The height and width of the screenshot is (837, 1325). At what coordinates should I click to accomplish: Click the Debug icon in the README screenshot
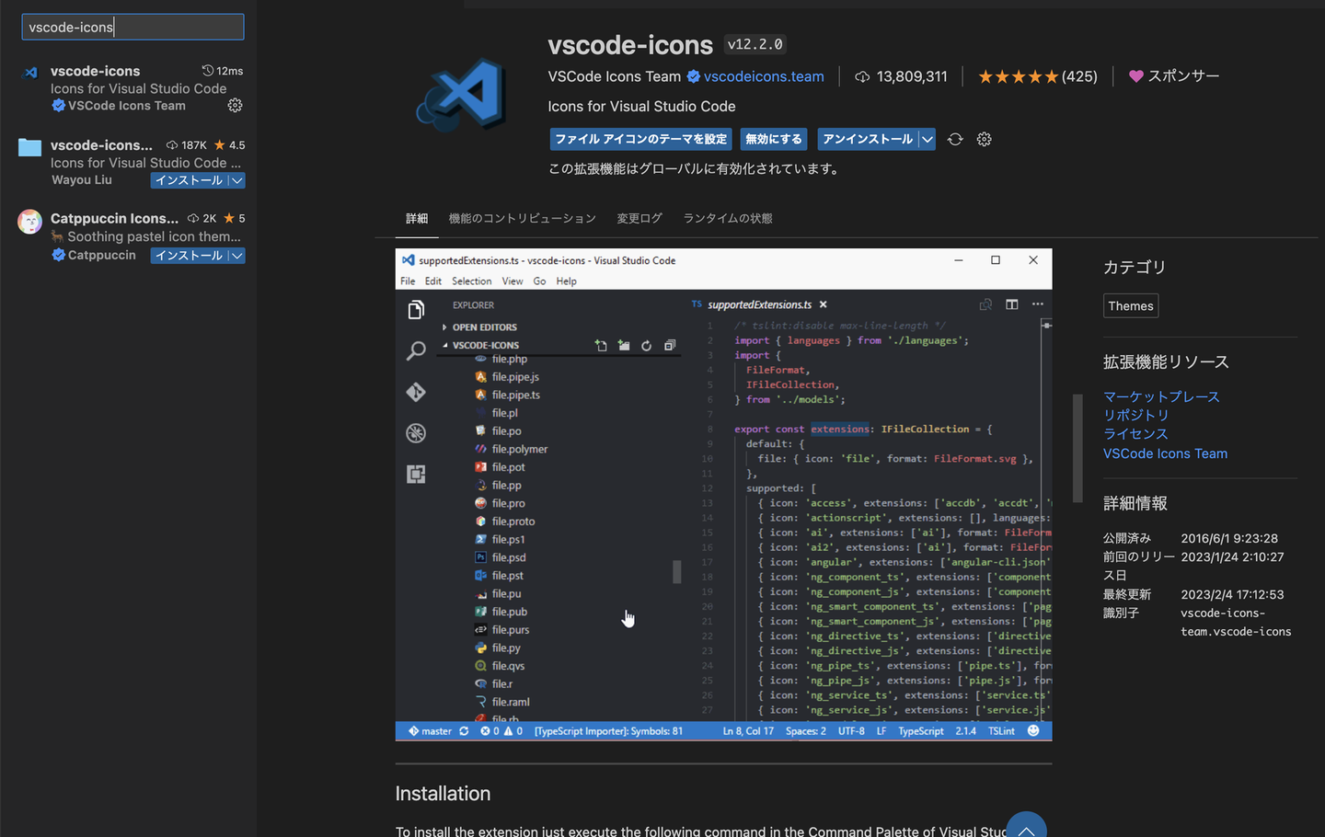(x=416, y=433)
